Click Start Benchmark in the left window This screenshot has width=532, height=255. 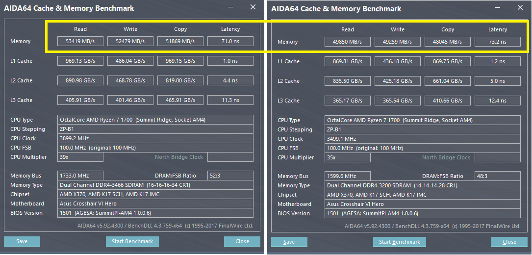pyautogui.click(x=132, y=241)
